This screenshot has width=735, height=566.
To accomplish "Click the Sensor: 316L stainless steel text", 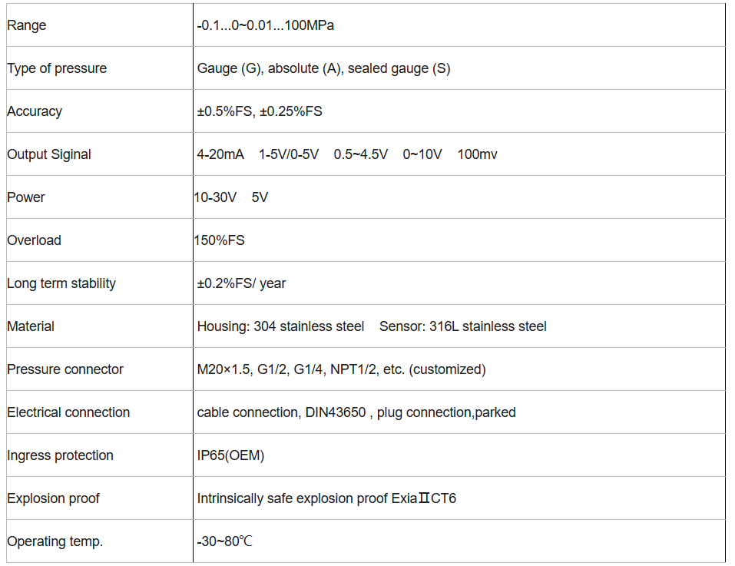I will click(x=463, y=326).
